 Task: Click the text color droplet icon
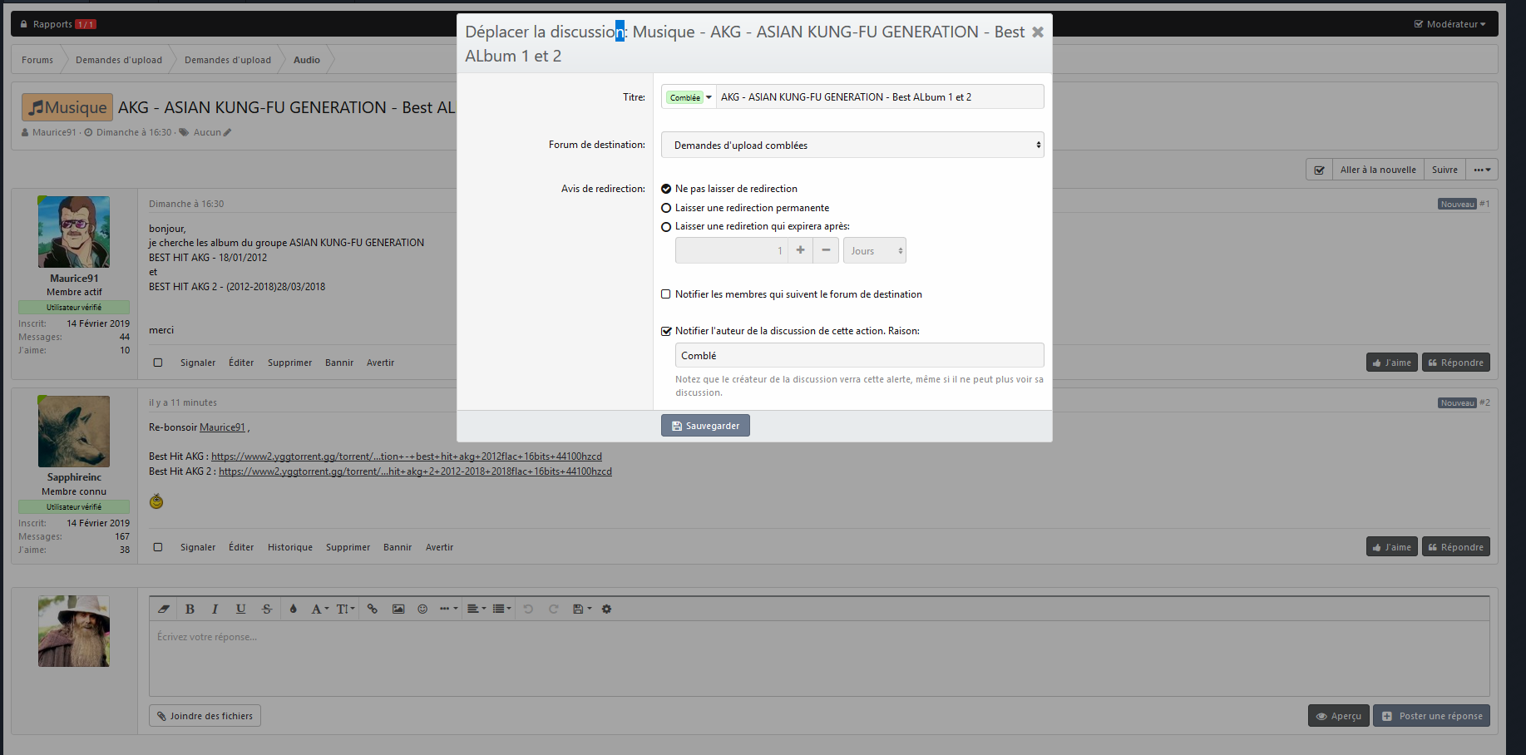(293, 609)
